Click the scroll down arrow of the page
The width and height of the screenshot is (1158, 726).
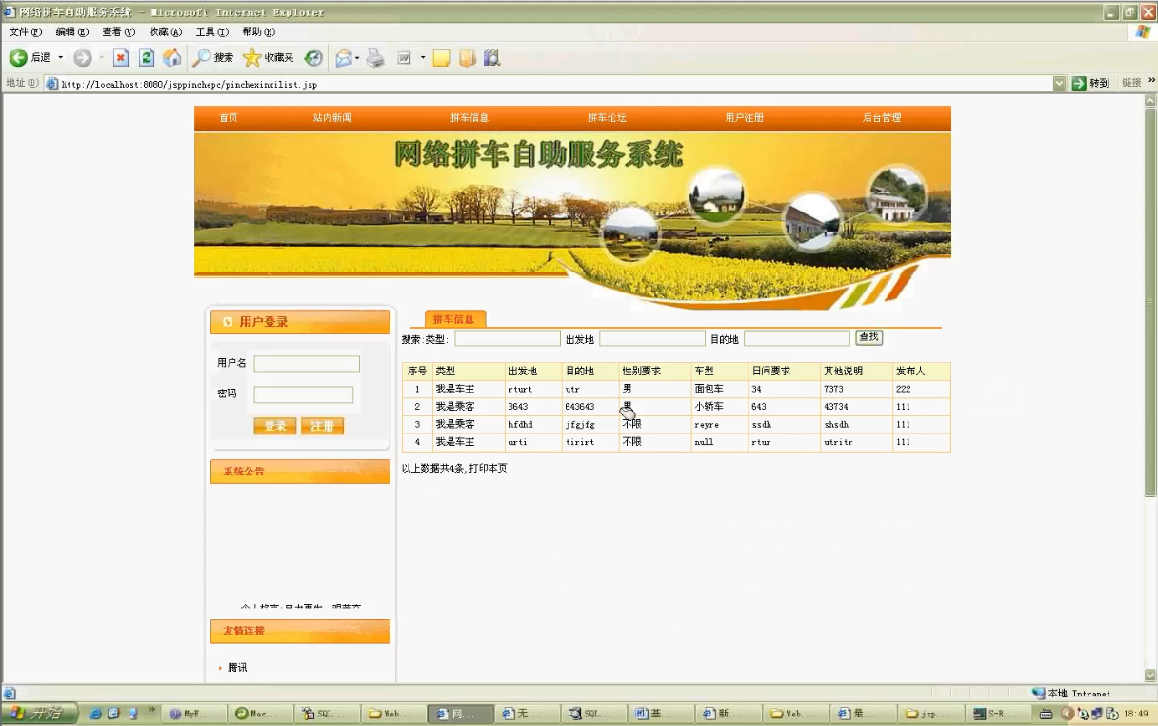point(1150,676)
